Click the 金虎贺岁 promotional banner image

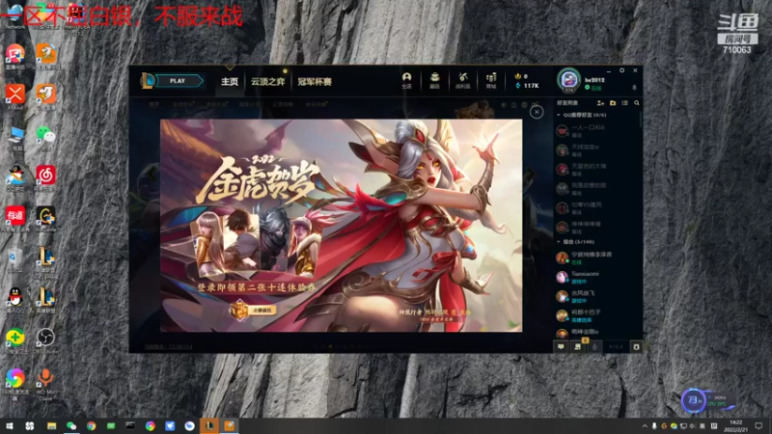342,226
